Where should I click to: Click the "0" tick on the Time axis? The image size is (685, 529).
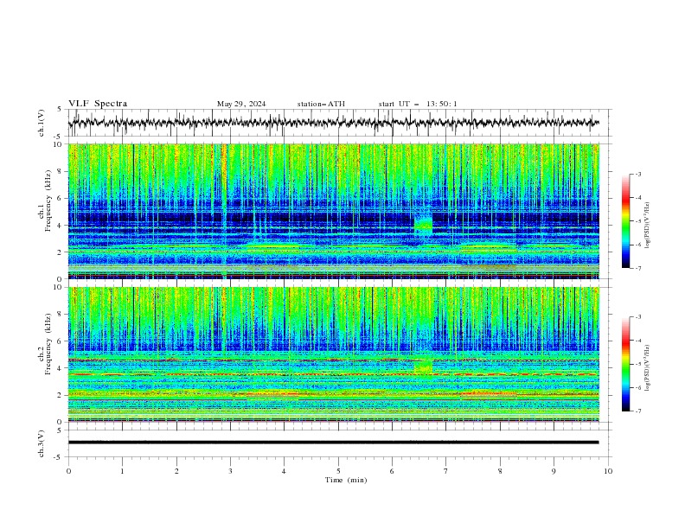pos(68,471)
